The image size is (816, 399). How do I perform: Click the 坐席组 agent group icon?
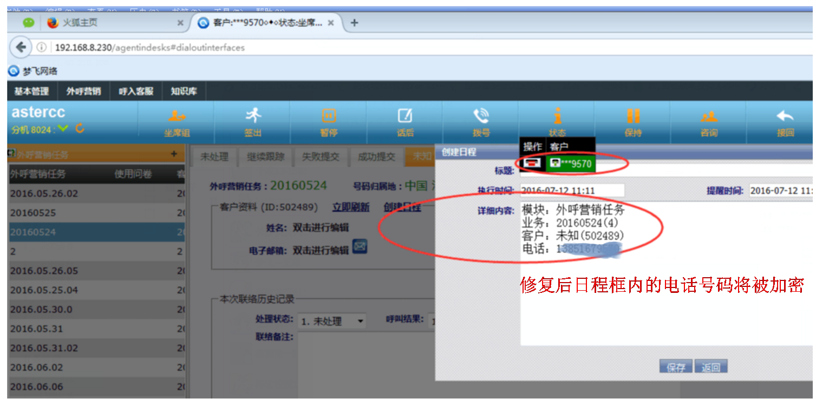click(x=177, y=116)
